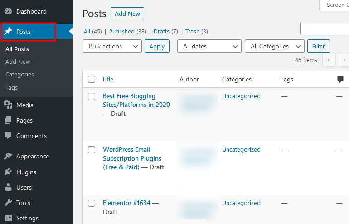Click the Dashboard gauge icon

8,11
